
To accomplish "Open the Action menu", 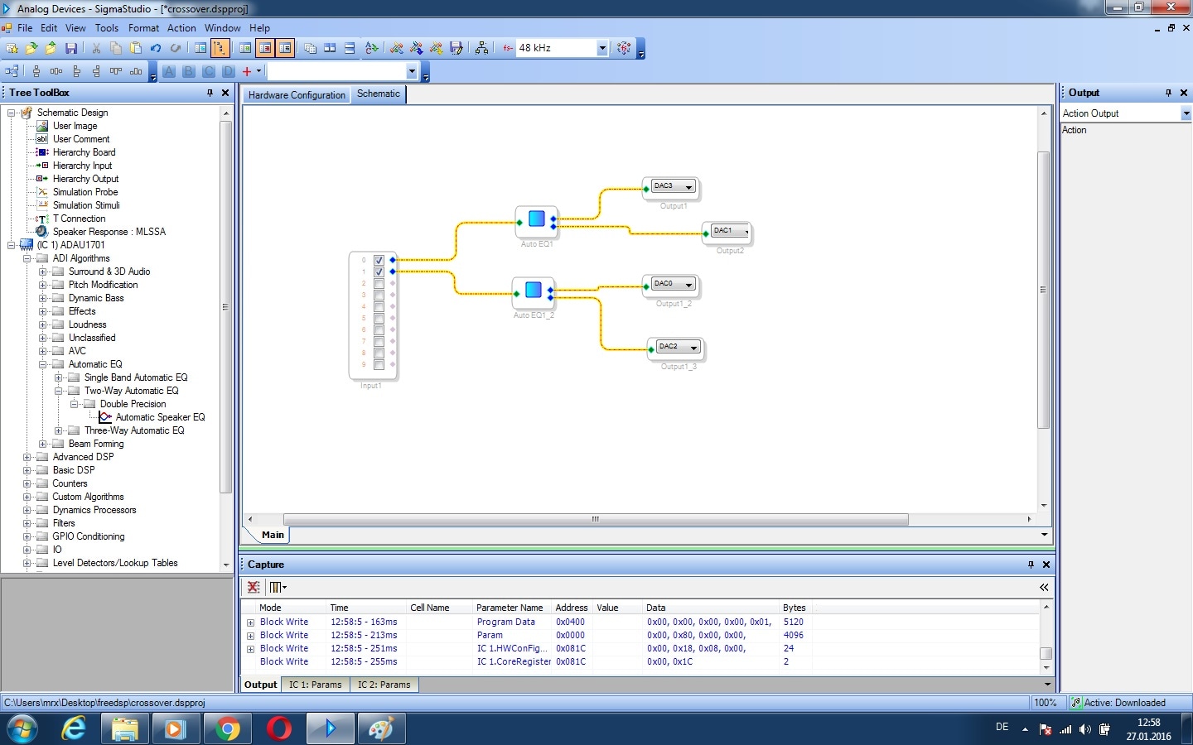I will click(x=181, y=28).
